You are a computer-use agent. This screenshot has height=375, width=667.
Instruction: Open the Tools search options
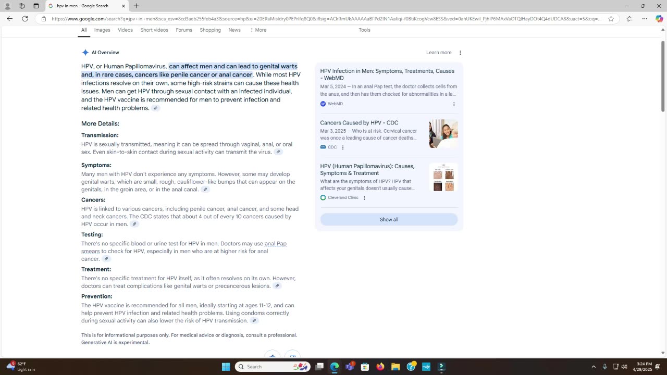click(x=365, y=30)
